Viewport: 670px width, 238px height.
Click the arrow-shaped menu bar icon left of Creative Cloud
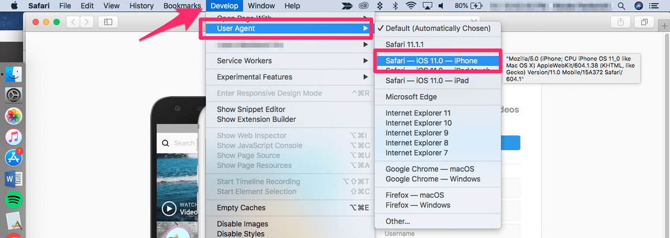[346, 6]
